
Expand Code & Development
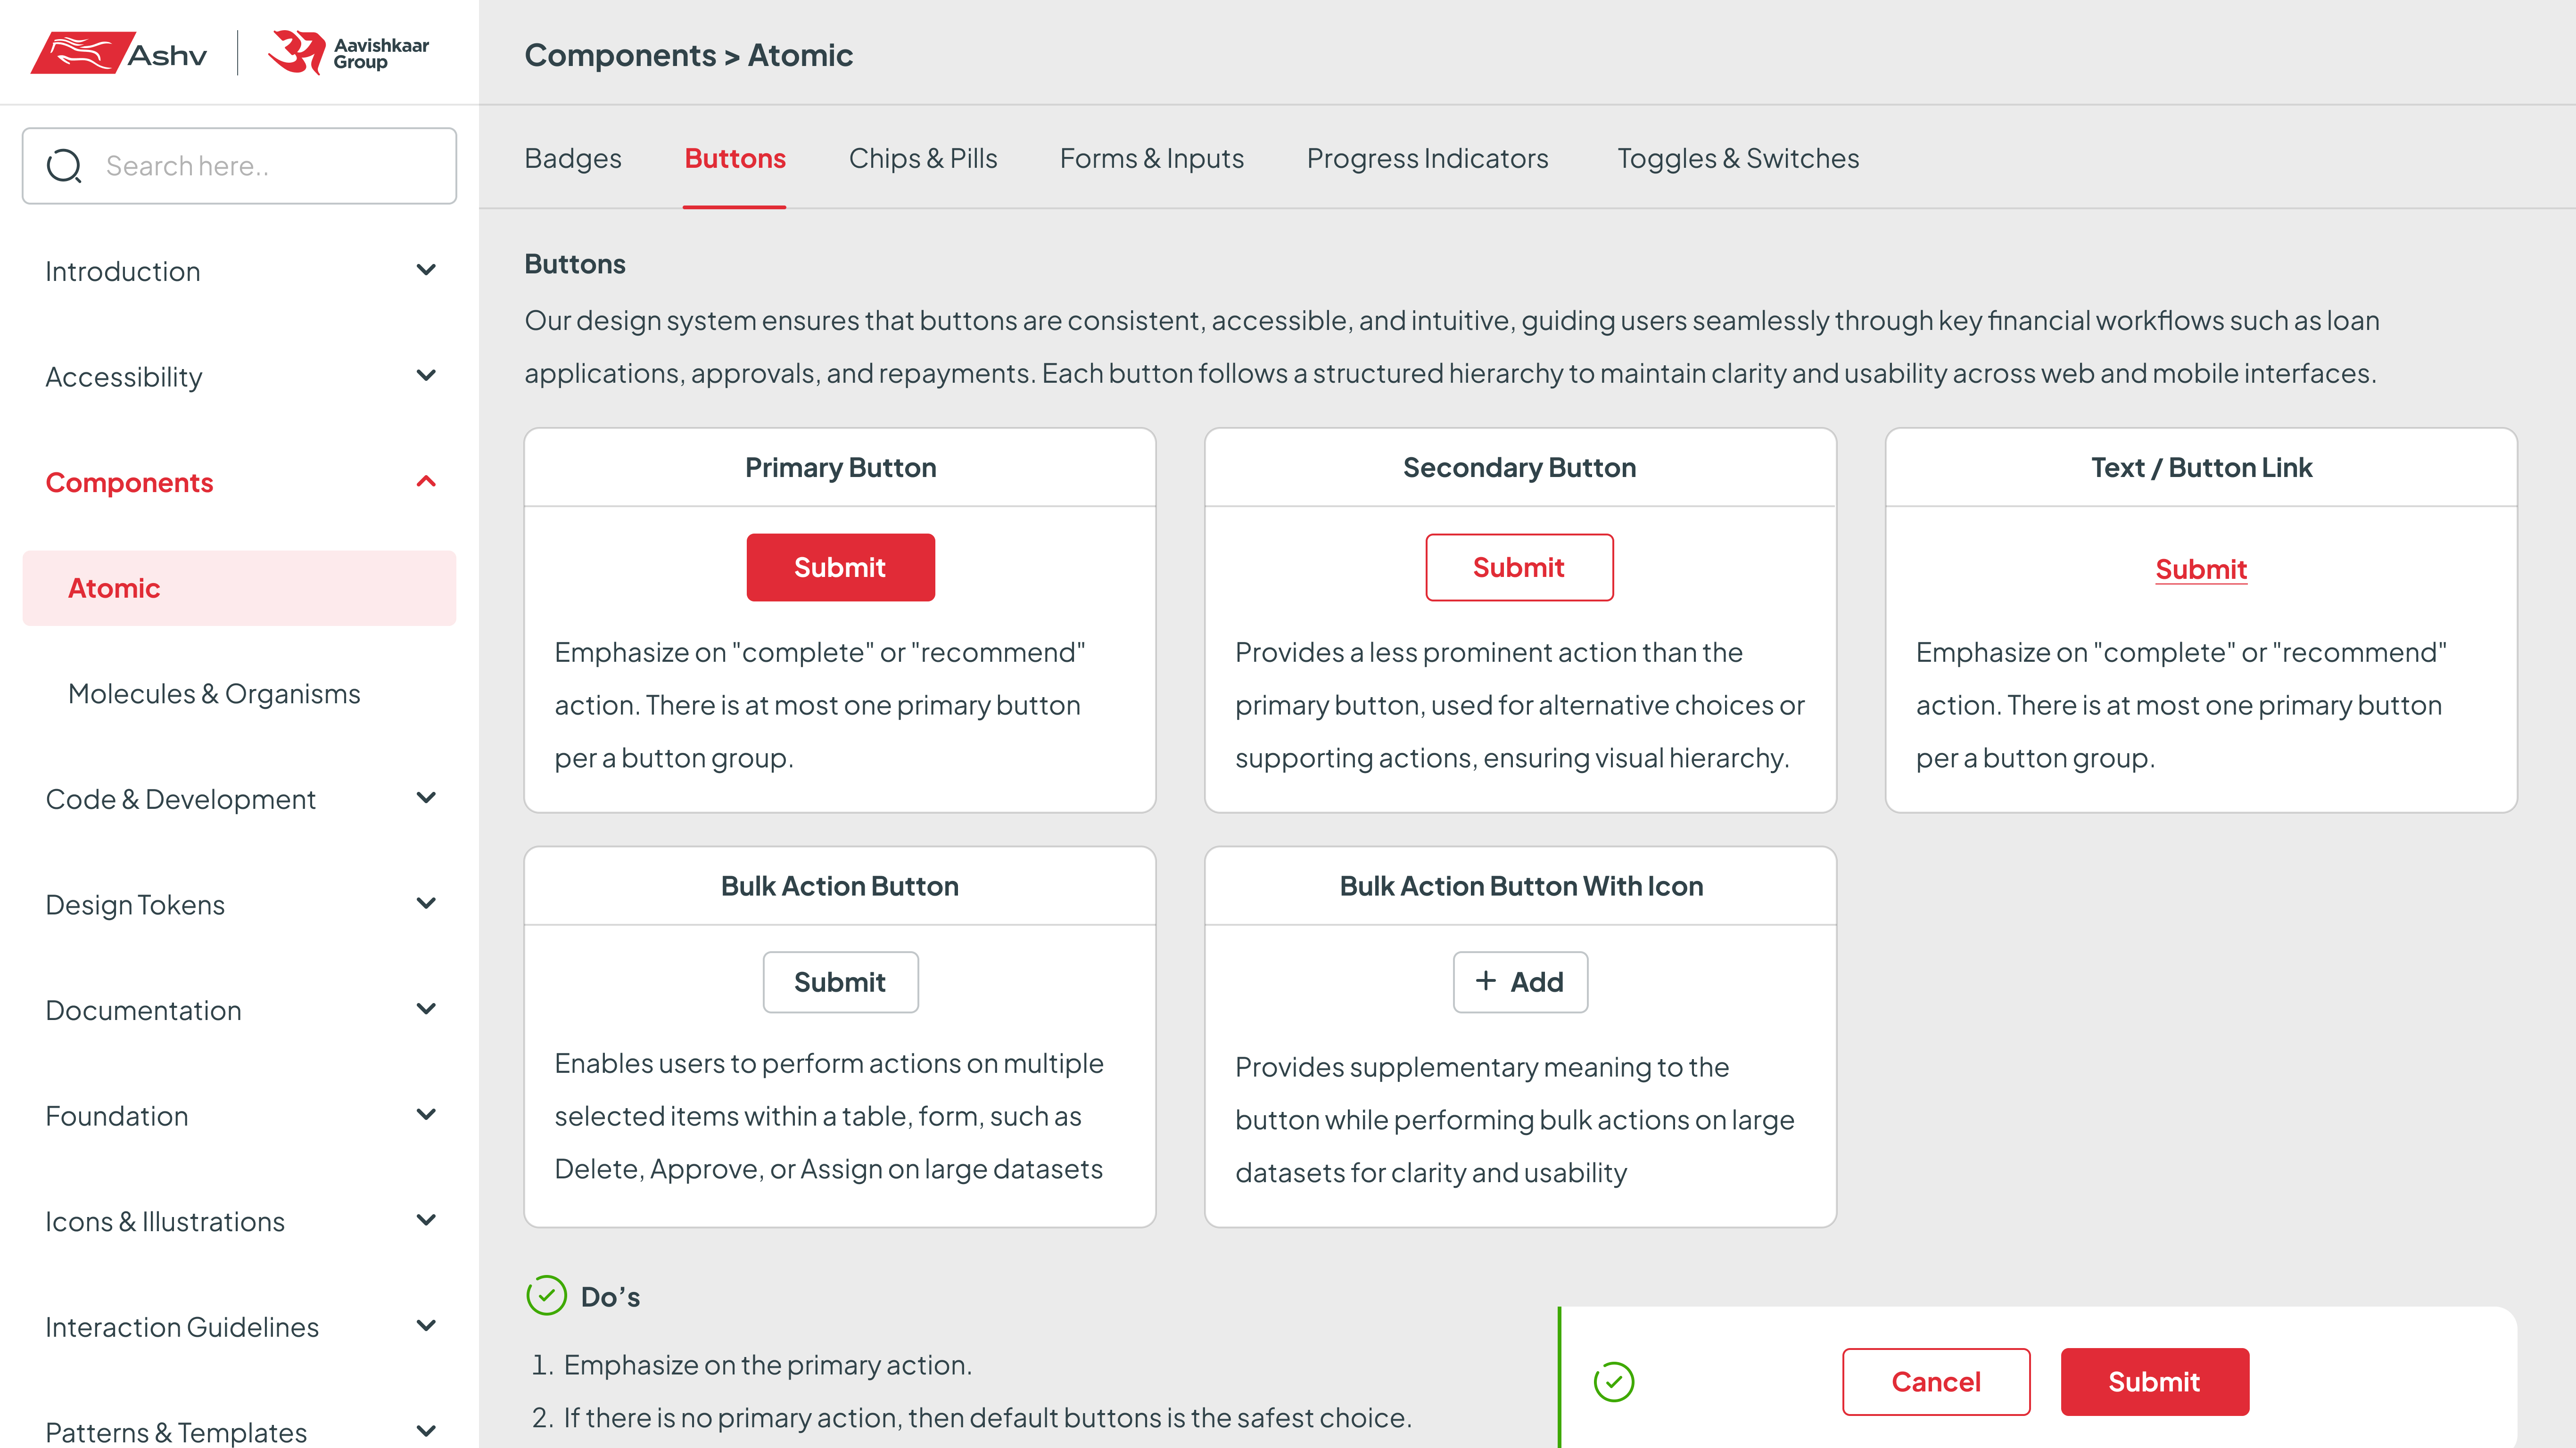[426, 798]
